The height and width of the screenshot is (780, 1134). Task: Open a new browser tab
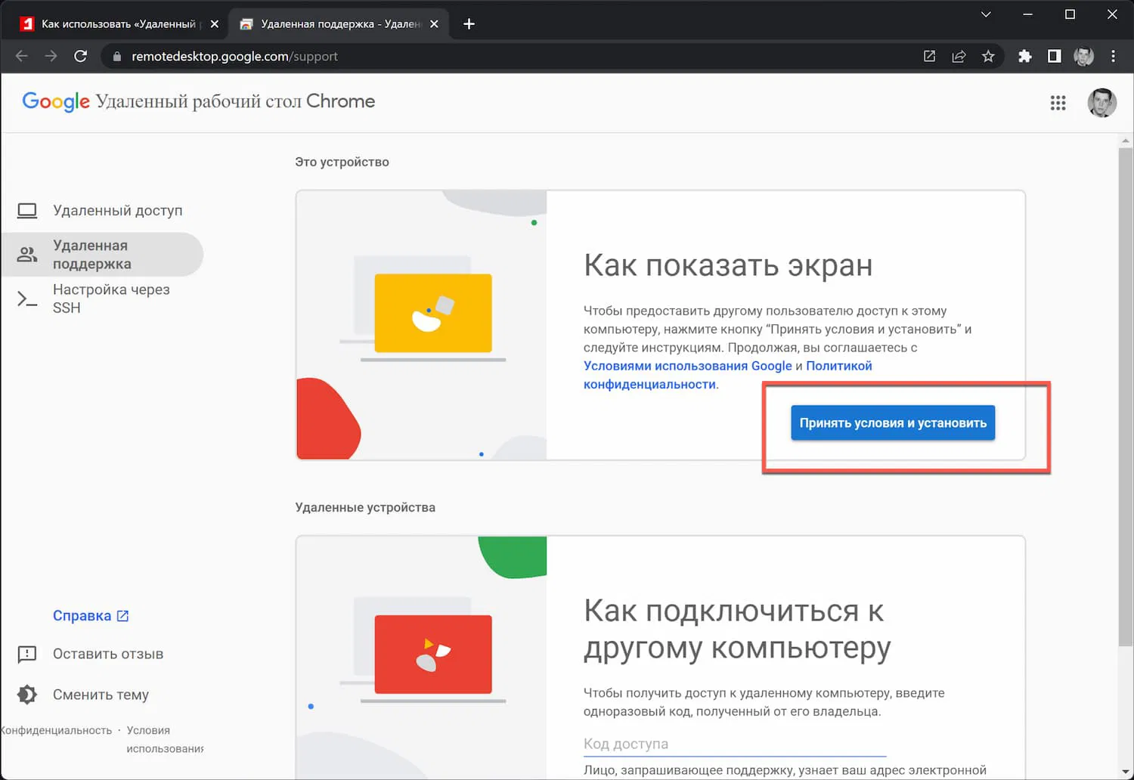469,24
